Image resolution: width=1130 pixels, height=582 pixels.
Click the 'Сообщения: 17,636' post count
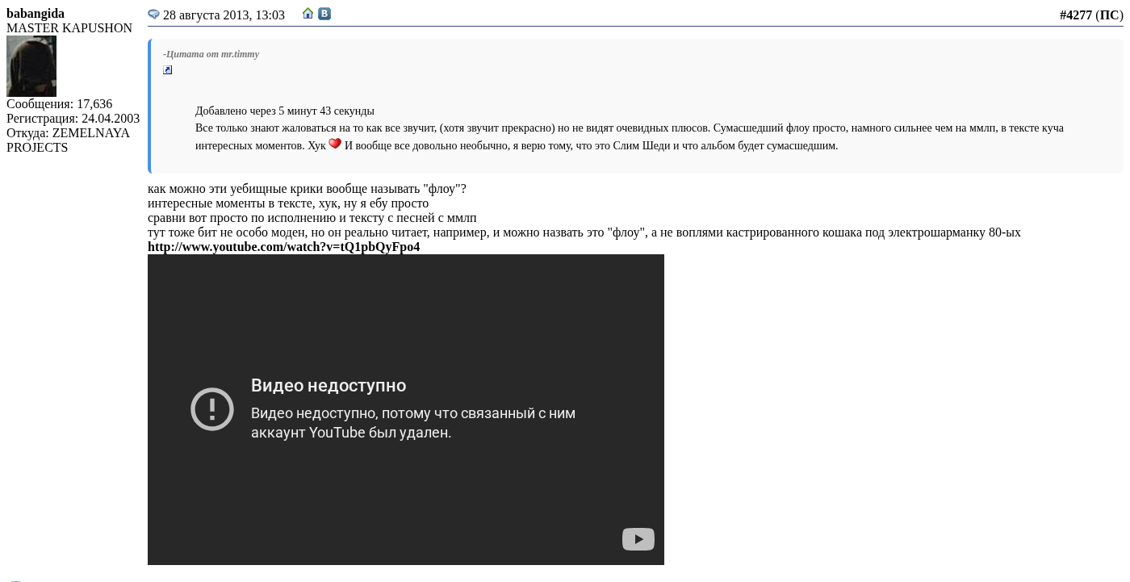pos(59,104)
